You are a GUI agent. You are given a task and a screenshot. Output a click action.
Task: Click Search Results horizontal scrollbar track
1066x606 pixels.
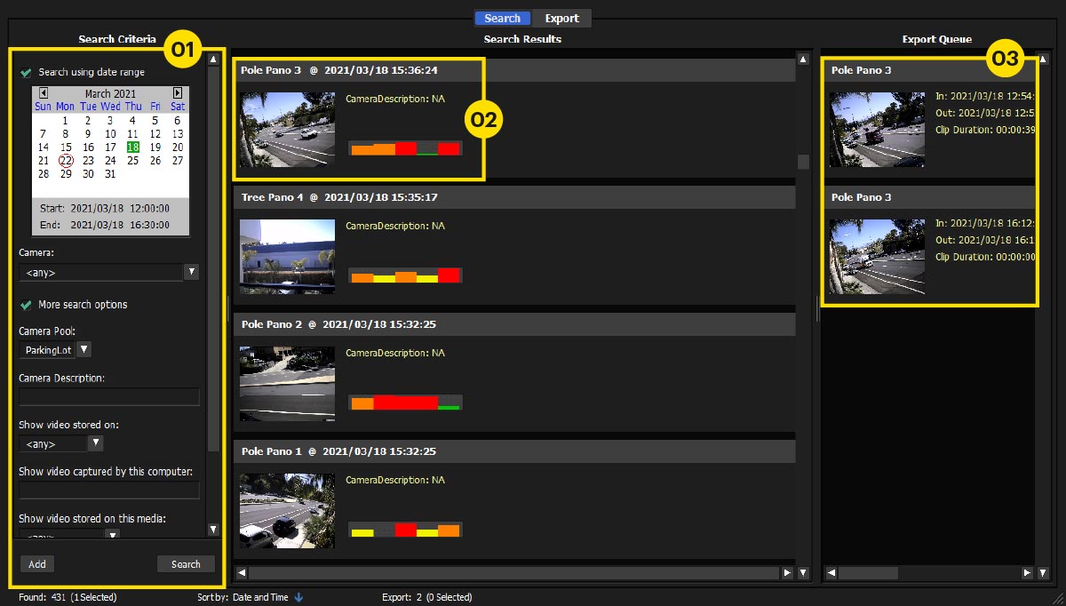(x=514, y=573)
